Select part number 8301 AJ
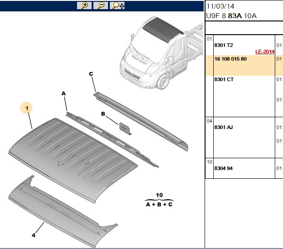 point(223,127)
